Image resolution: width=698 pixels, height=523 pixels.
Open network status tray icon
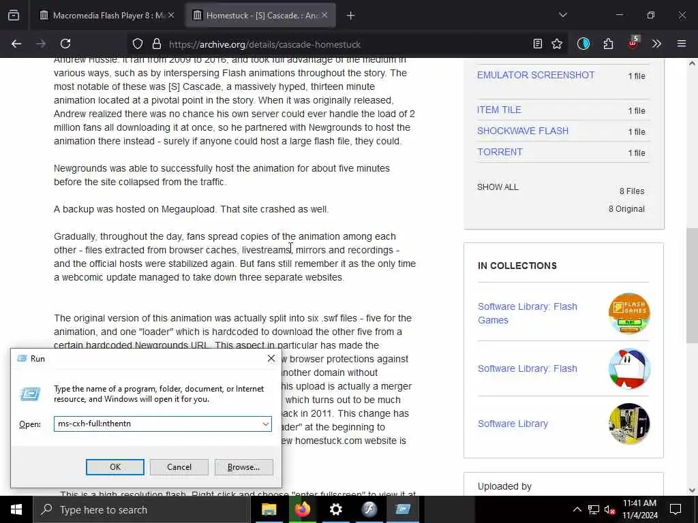tap(594, 509)
